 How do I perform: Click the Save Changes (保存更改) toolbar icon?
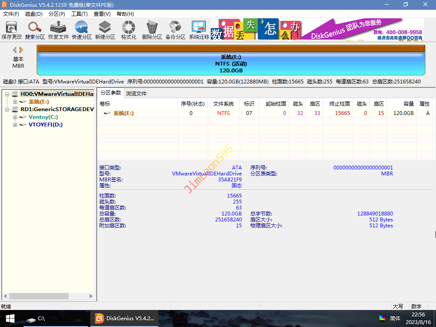[11, 30]
